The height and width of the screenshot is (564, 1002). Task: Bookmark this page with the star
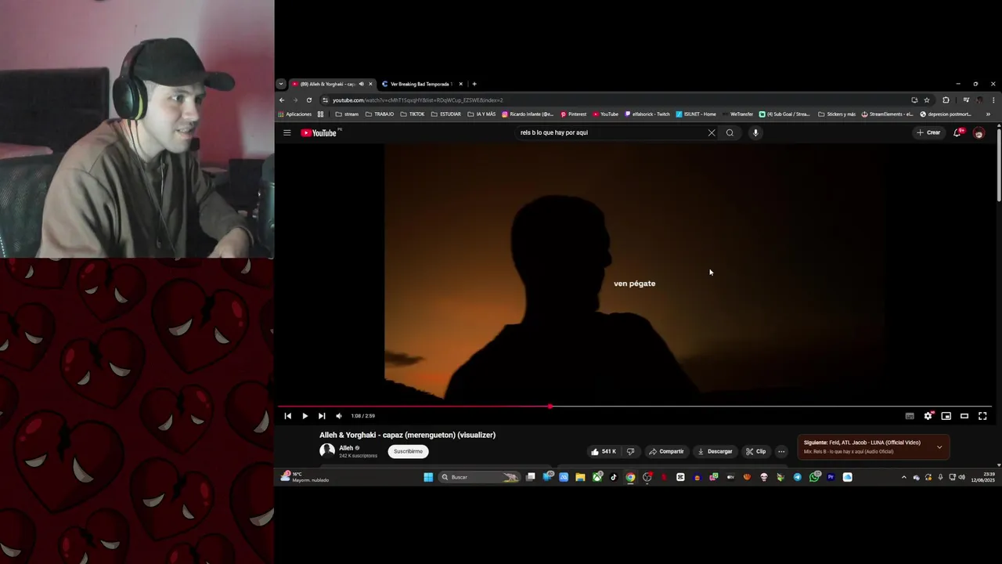point(927,100)
